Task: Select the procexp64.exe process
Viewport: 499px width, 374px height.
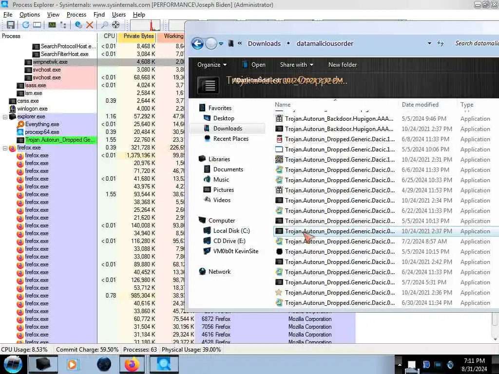Action: pos(42,132)
